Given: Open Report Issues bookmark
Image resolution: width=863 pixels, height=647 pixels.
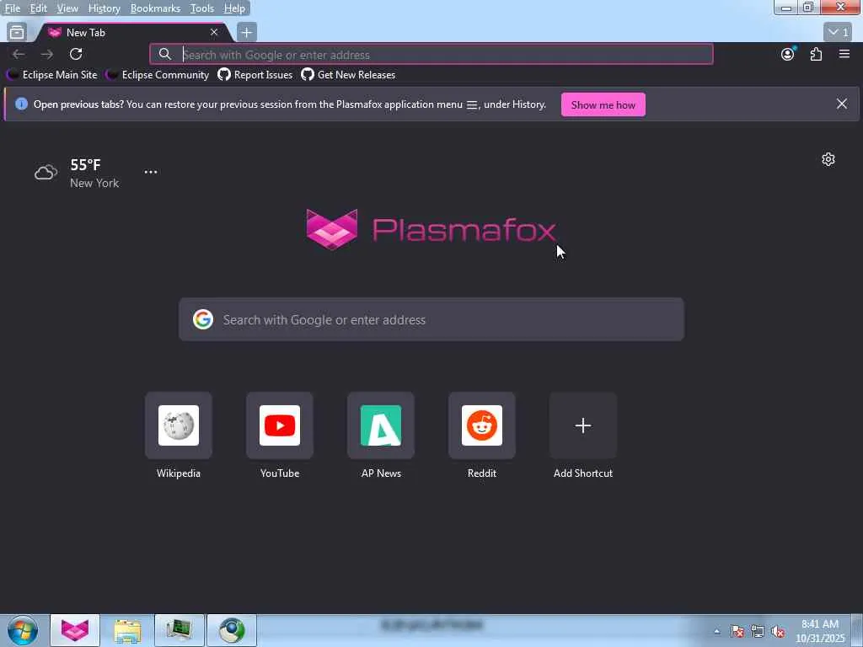Looking at the screenshot, I should (255, 75).
